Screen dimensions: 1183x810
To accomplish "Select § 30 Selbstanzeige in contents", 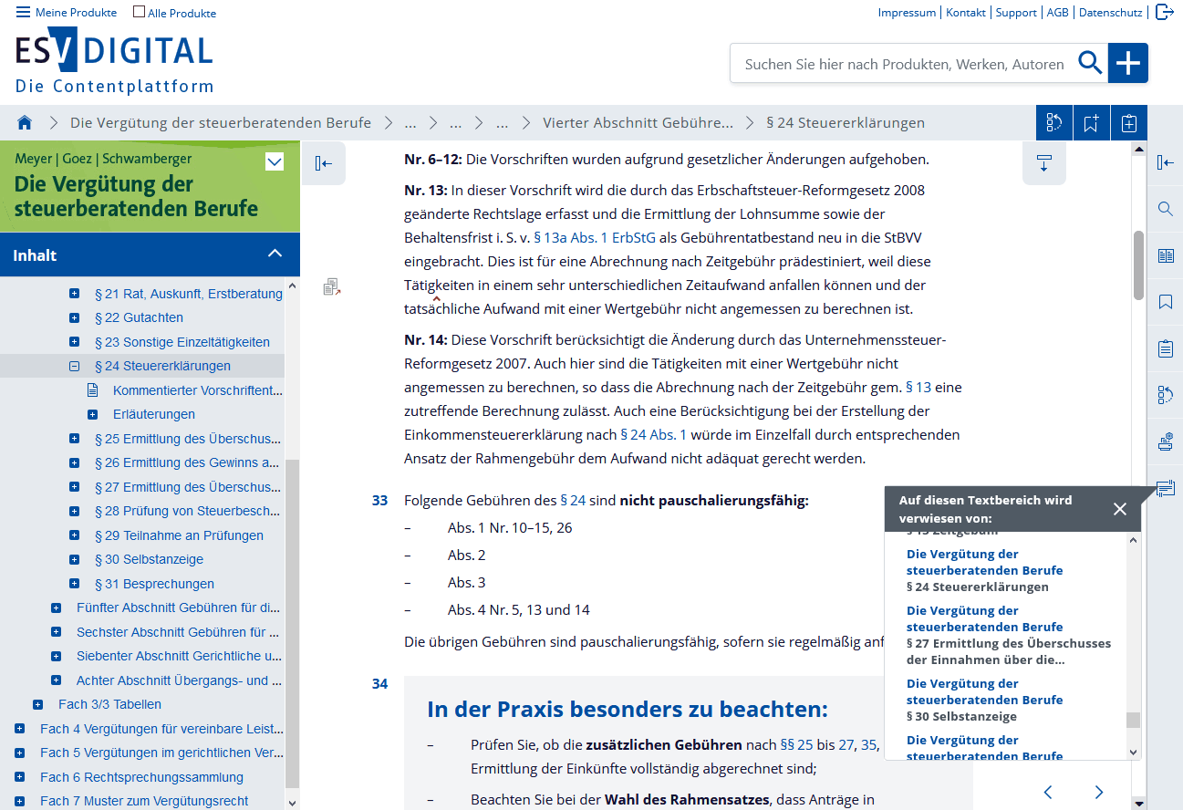I will [x=149, y=559].
